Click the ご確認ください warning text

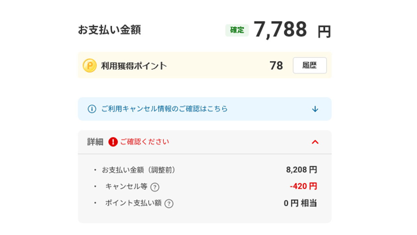tap(145, 142)
